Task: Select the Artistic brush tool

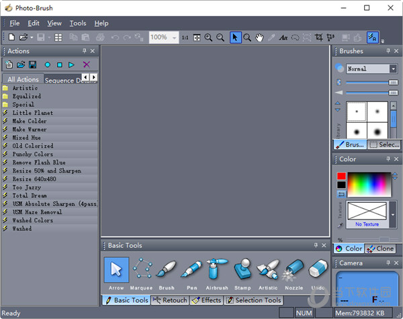Action: [268, 274]
